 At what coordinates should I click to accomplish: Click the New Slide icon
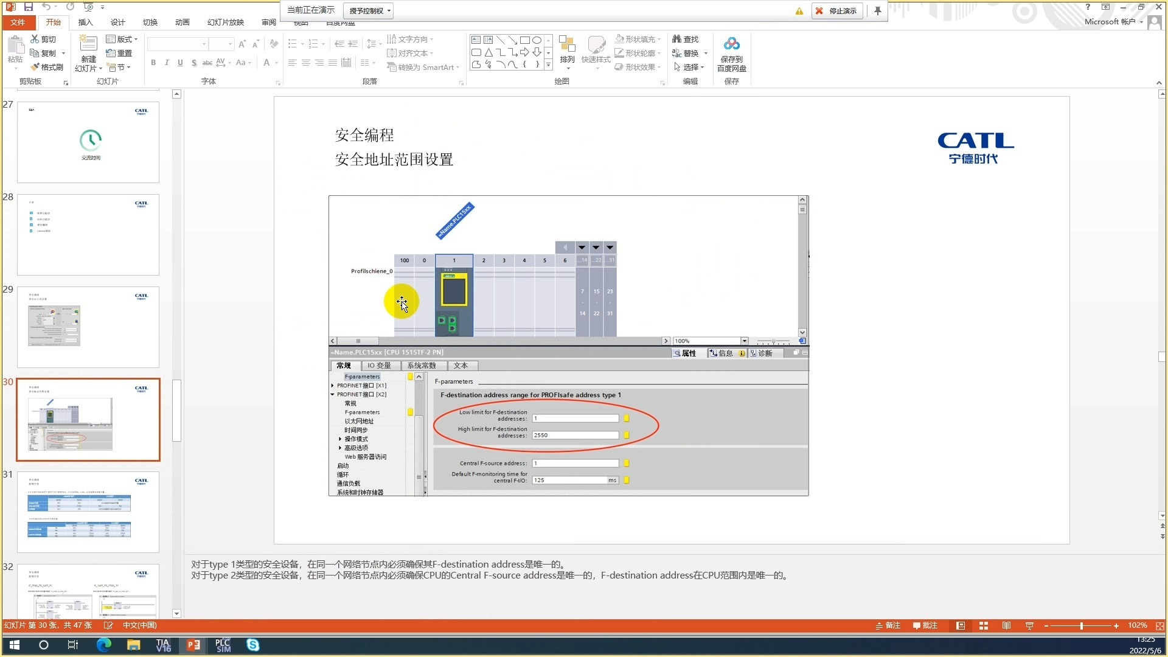(88, 44)
